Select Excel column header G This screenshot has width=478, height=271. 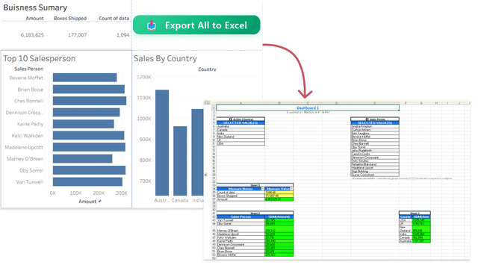tap(421, 103)
